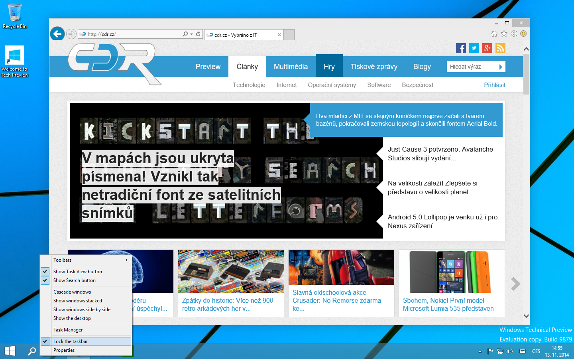This screenshot has height=359, width=574.
Task: Expand the Toolbars submenu
Action: [x=90, y=260]
